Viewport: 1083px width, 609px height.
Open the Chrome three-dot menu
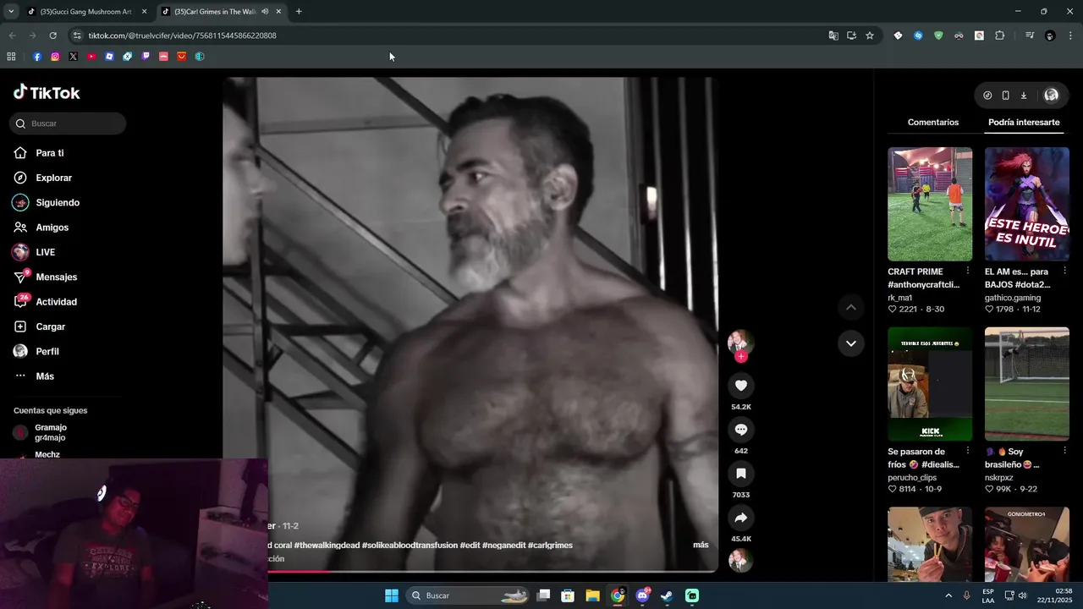[x=1071, y=36]
